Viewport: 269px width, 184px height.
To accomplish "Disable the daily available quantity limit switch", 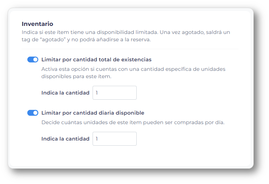I will pyautogui.click(x=33, y=113).
